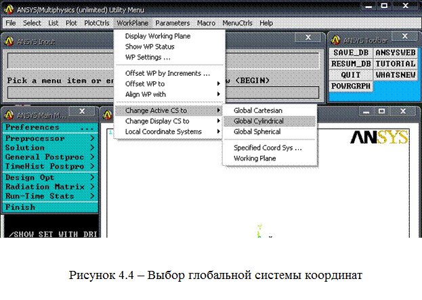
Task: Expand Design Opt in Main Menu
Action: coord(50,177)
